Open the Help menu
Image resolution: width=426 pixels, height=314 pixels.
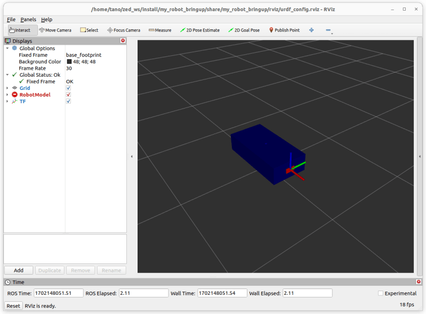(x=47, y=20)
